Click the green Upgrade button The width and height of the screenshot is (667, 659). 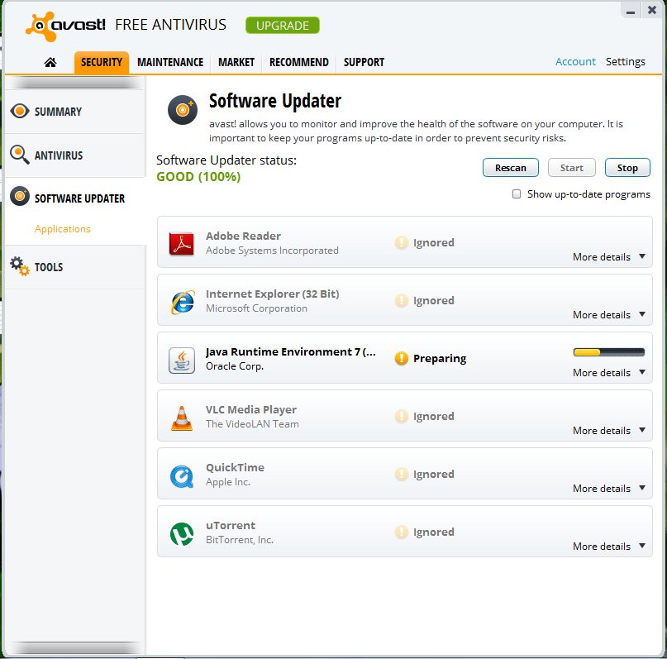click(x=282, y=25)
